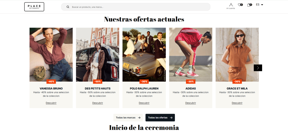Click Descubrir under Des Petits Hauts
The image size is (288, 132).
point(98,103)
